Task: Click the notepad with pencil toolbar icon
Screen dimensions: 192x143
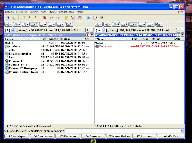Action: point(95,18)
